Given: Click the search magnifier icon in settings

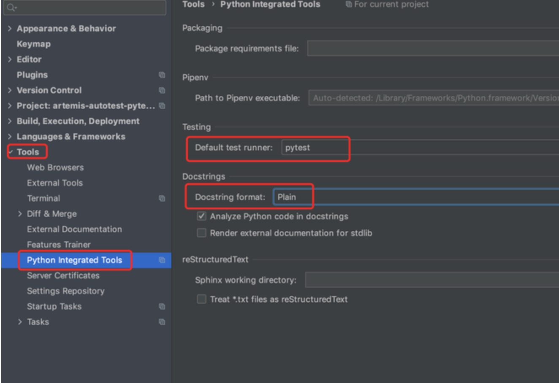Looking at the screenshot, I should click(x=11, y=8).
